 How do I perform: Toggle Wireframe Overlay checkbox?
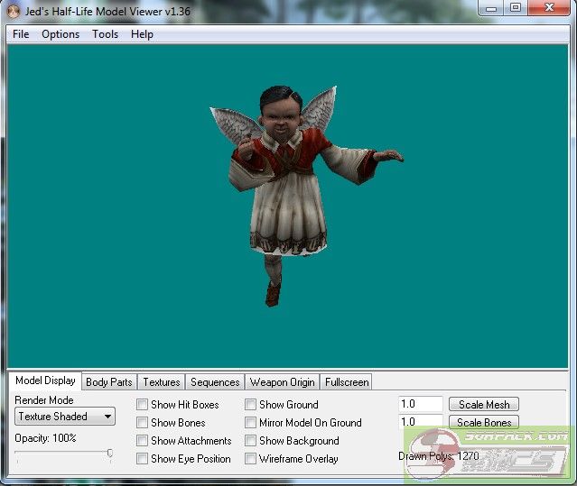(250, 458)
